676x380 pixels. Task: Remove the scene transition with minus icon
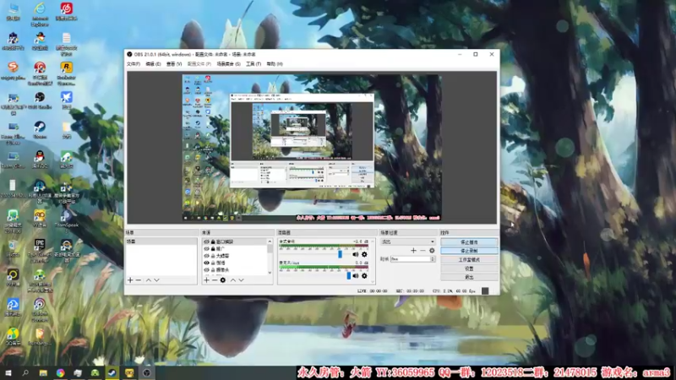[x=423, y=250]
